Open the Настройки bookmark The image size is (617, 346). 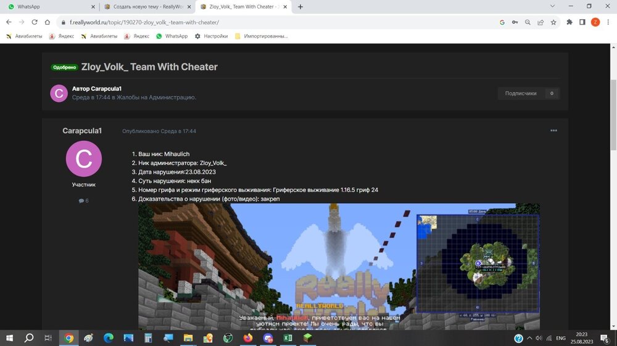(211, 36)
